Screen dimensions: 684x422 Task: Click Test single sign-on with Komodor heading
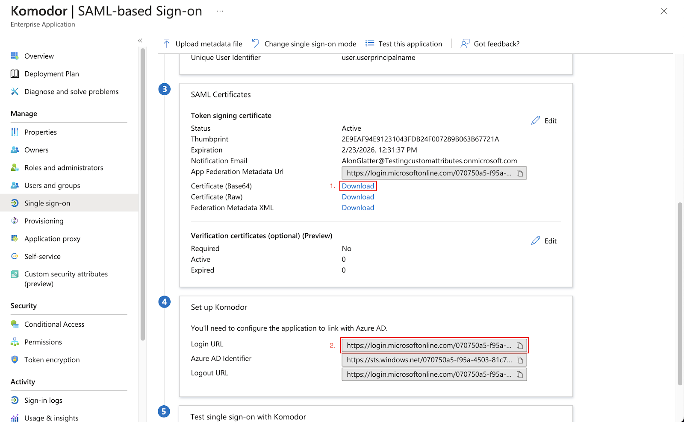(x=248, y=417)
